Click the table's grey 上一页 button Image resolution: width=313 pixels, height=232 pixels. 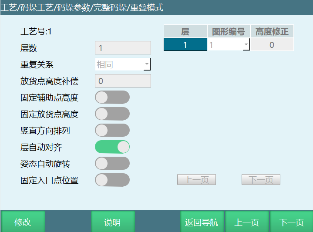196,180
